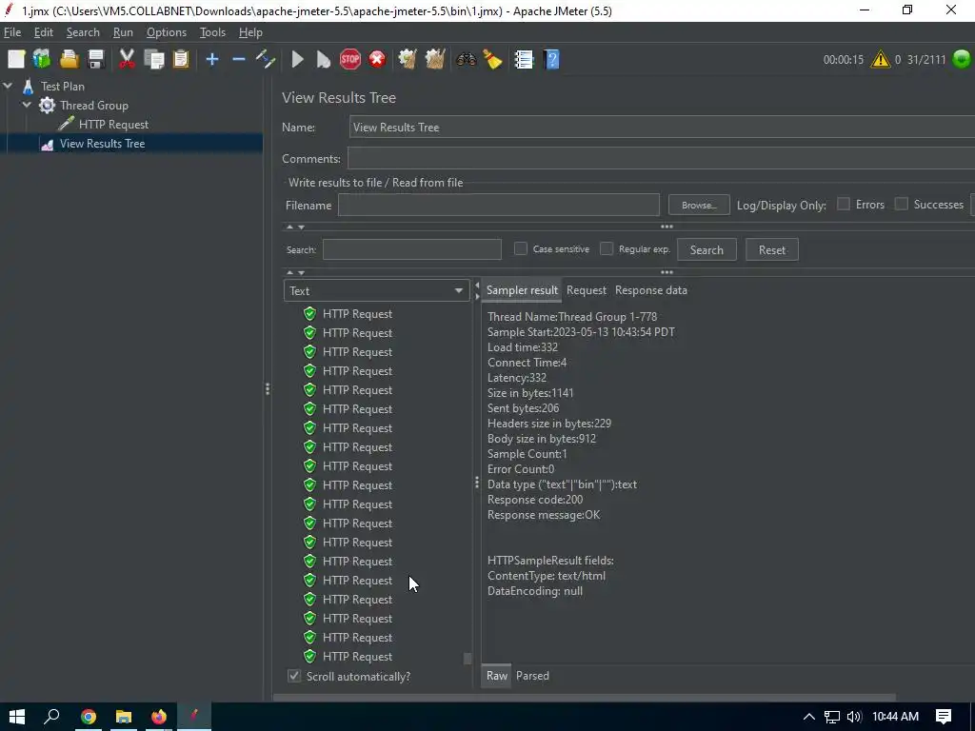The height and width of the screenshot is (731, 975).
Task: Open the notification center icon
Action: [x=944, y=717]
